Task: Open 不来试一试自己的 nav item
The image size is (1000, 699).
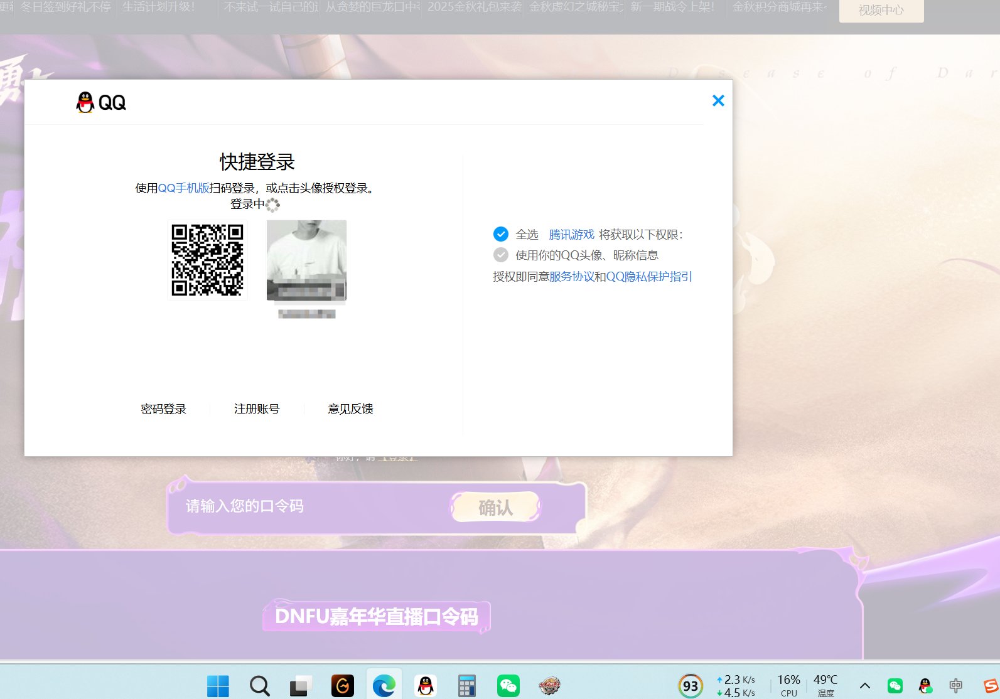Action: (x=271, y=8)
